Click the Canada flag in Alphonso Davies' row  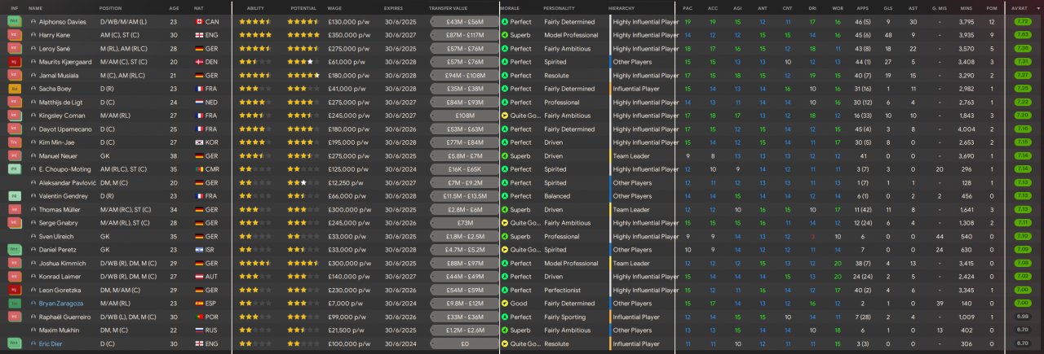(200, 22)
